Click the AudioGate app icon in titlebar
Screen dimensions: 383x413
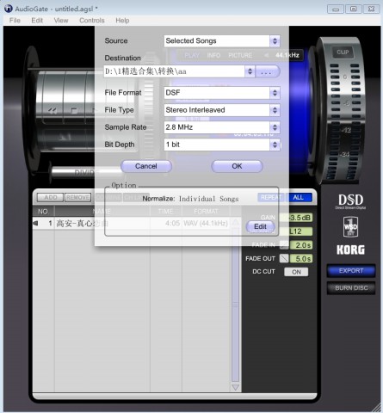coord(9,9)
